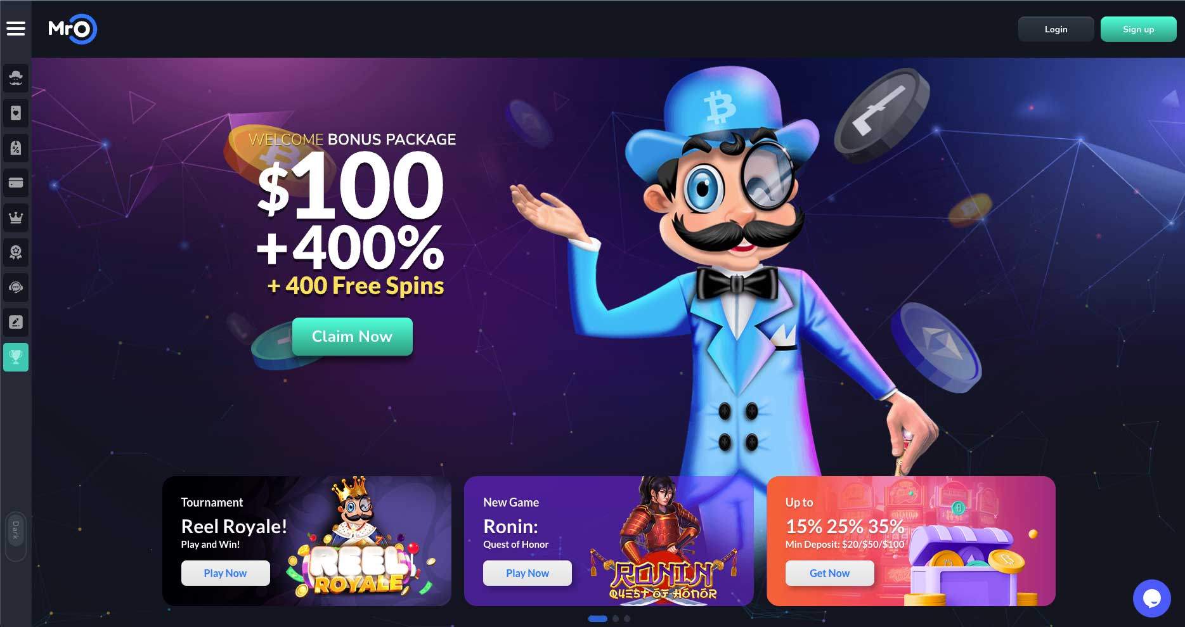Open the star ribbon rewards icon

click(16, 252)
